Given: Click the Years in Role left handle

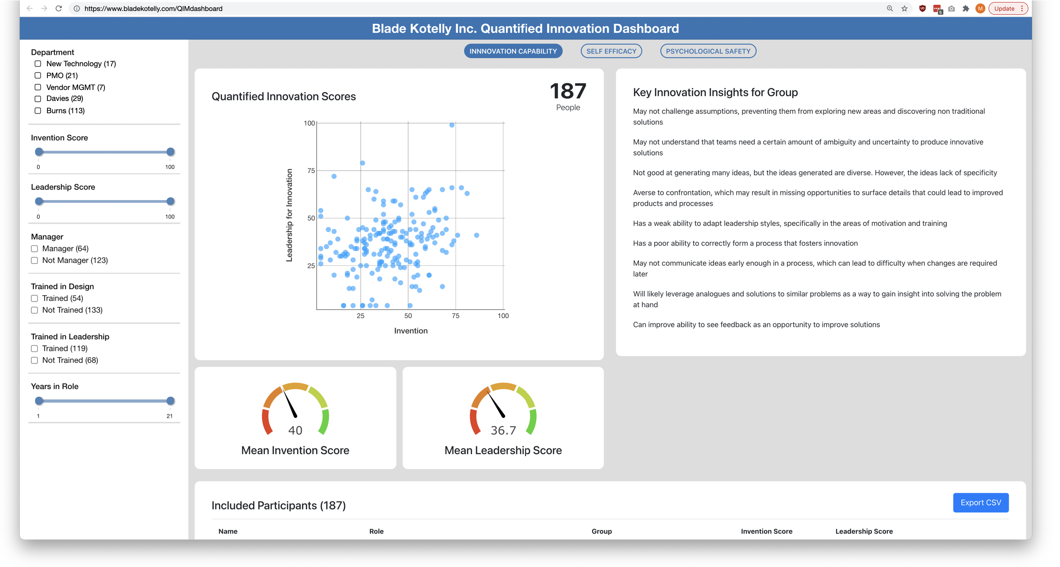Looking at the screenshot, I should tap(39, 401).
